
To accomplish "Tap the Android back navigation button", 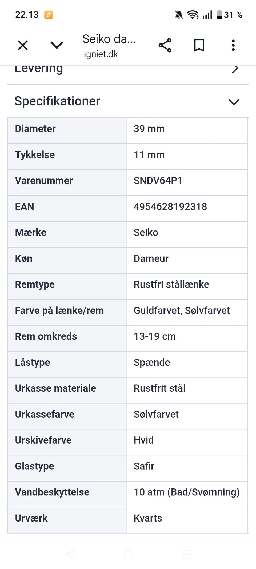I will (x=70, y=554).
